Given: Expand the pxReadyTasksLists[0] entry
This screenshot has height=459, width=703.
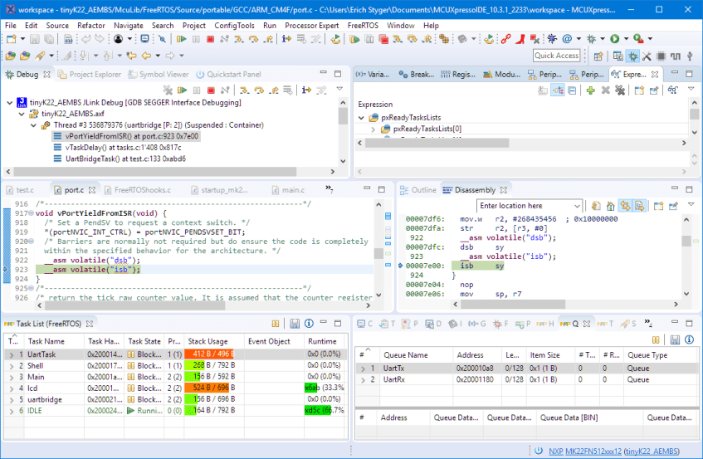Looking at the screenshot, I should (373, 129).
